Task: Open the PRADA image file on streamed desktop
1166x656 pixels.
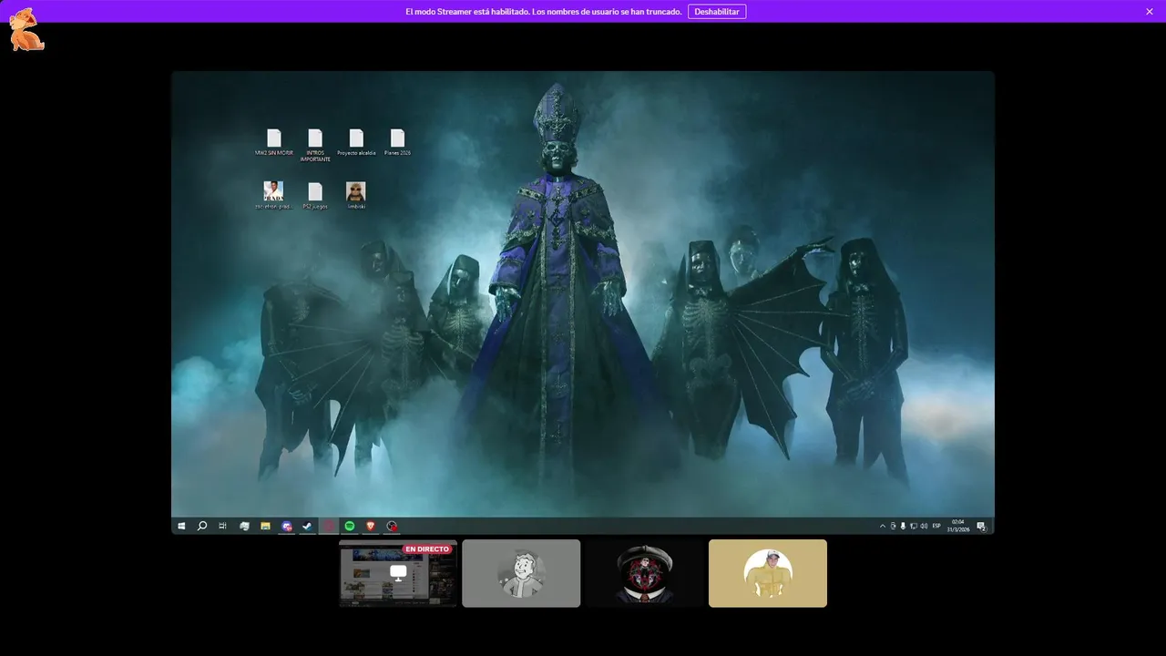Action: [273, 195]
